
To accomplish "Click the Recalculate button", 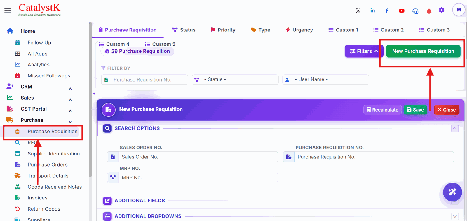I will pyautogui.click(x=382, y=110).
